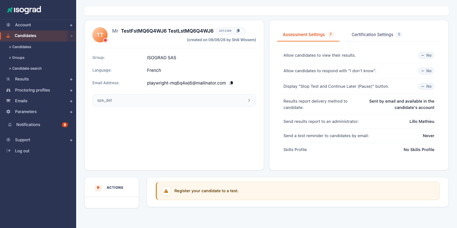
Task: Expand the Support menu plus sign
Action: pos(71,140)
